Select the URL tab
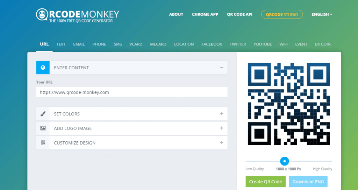Screen dimensions: 358x190 coord(44,44)
